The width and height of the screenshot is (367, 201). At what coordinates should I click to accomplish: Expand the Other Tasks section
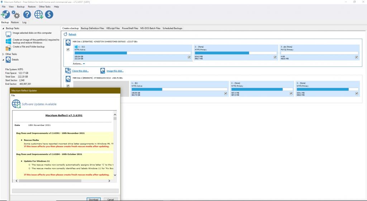3,54
